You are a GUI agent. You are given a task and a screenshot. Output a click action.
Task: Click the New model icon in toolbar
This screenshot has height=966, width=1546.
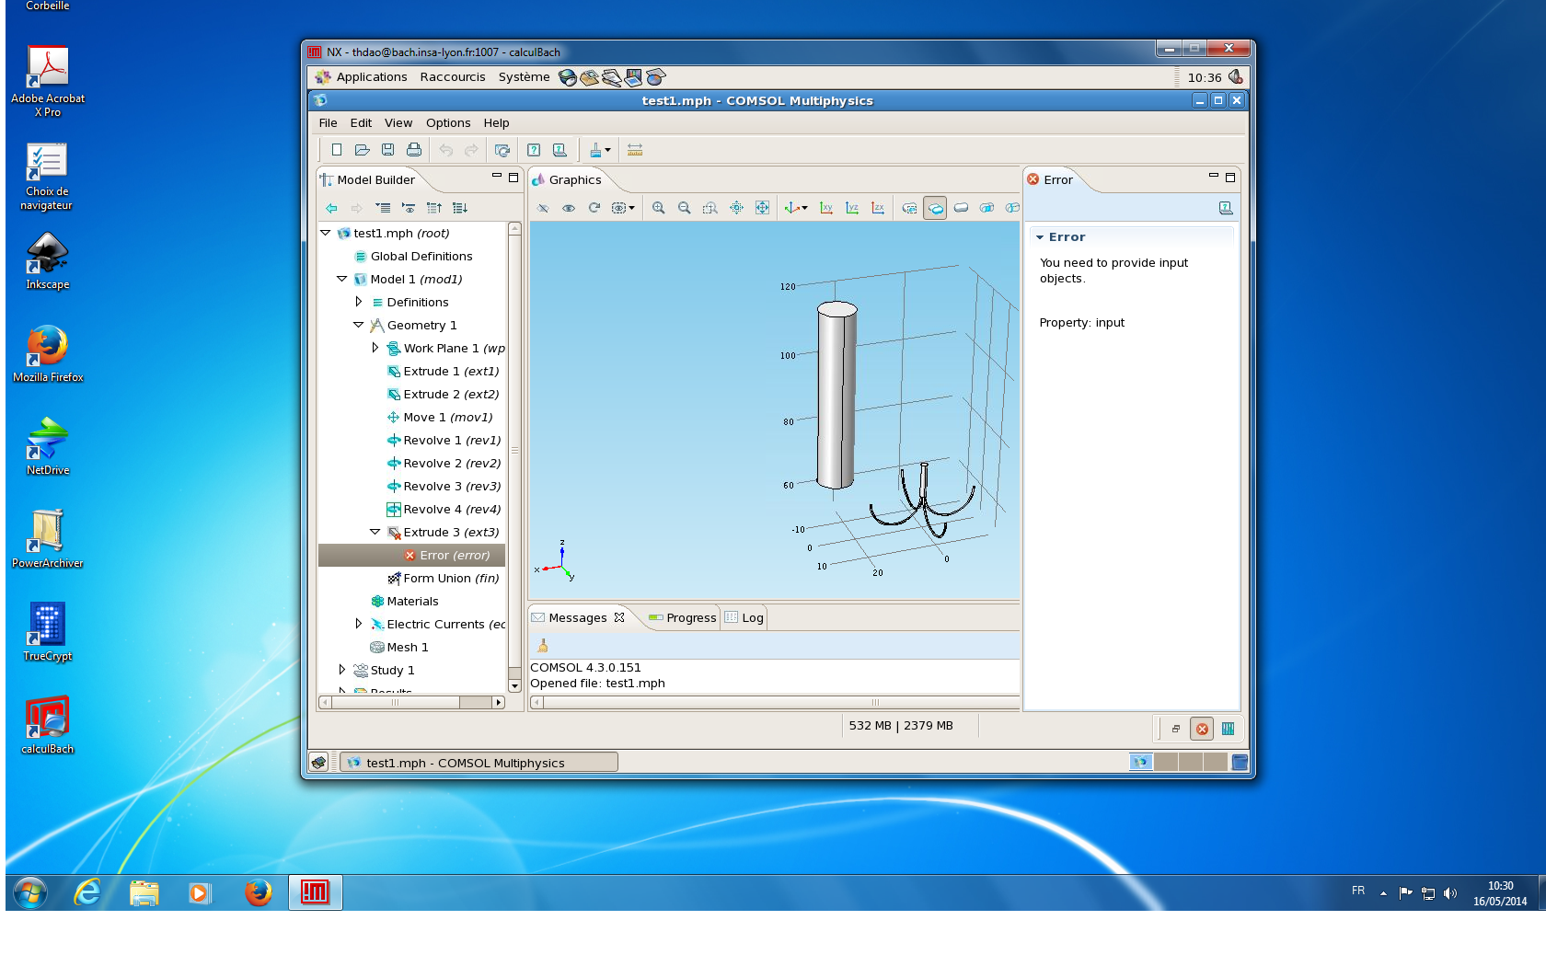tap(337, 150)
